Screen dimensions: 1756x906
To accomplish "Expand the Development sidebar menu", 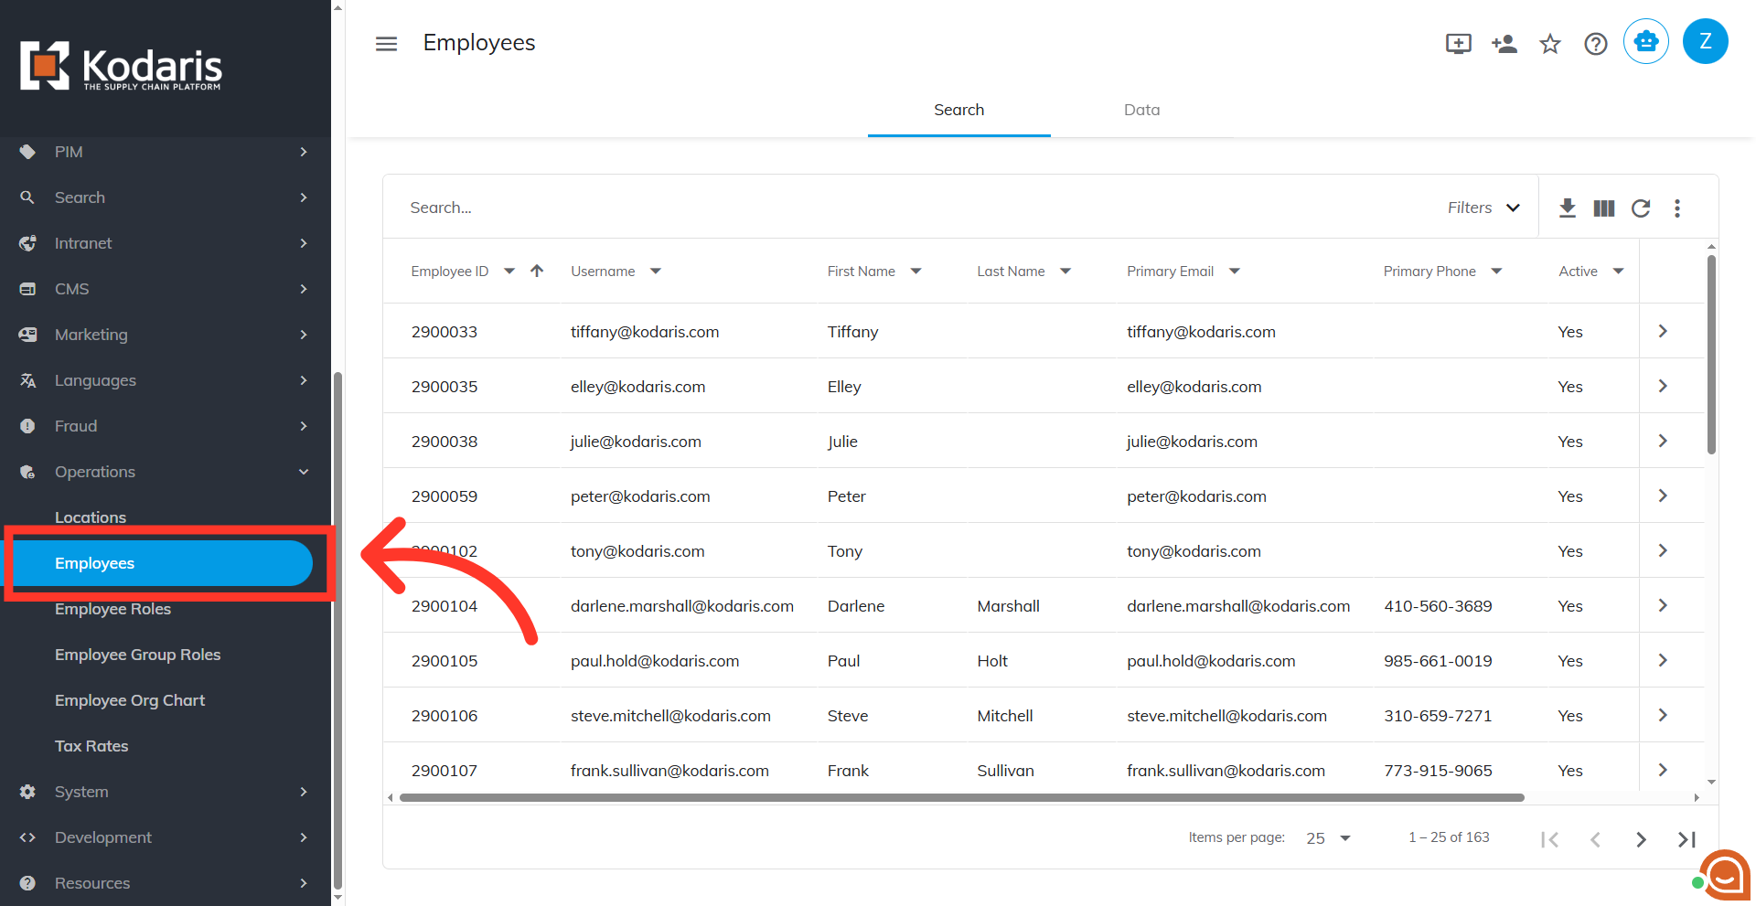I will (x=165, y=837).
